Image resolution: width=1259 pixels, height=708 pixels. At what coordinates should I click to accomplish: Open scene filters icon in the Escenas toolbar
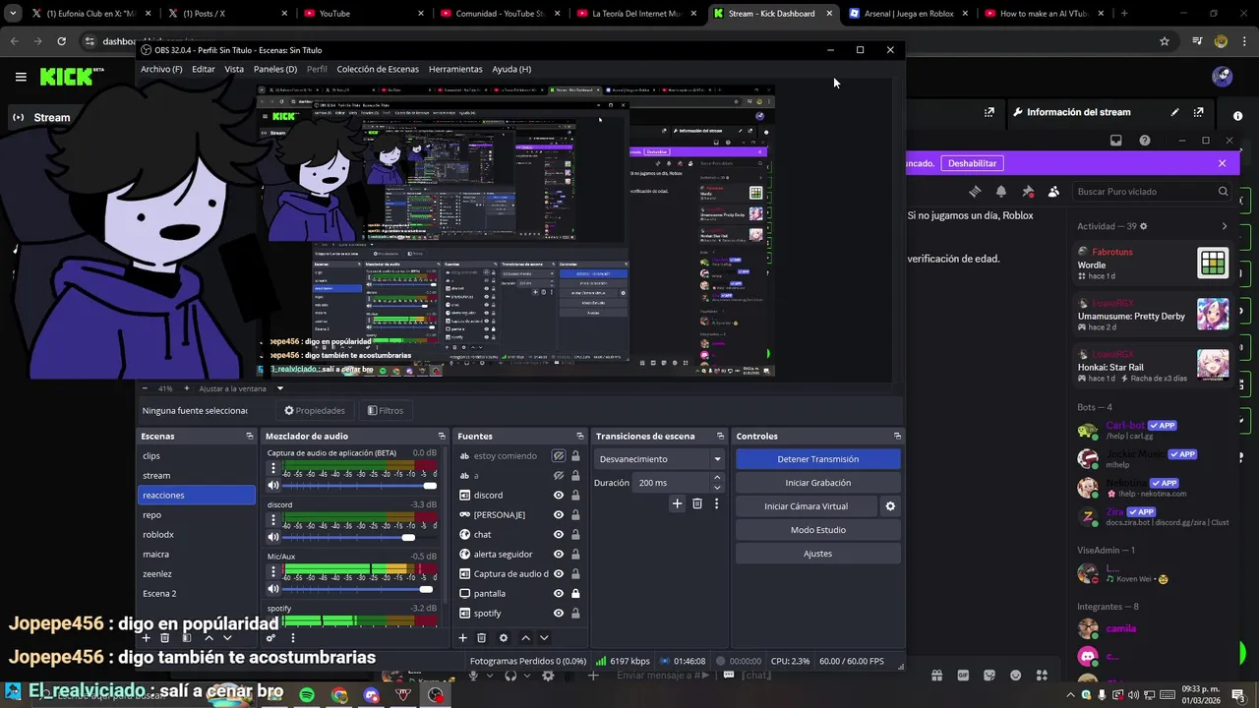click(x=186, y=638)
